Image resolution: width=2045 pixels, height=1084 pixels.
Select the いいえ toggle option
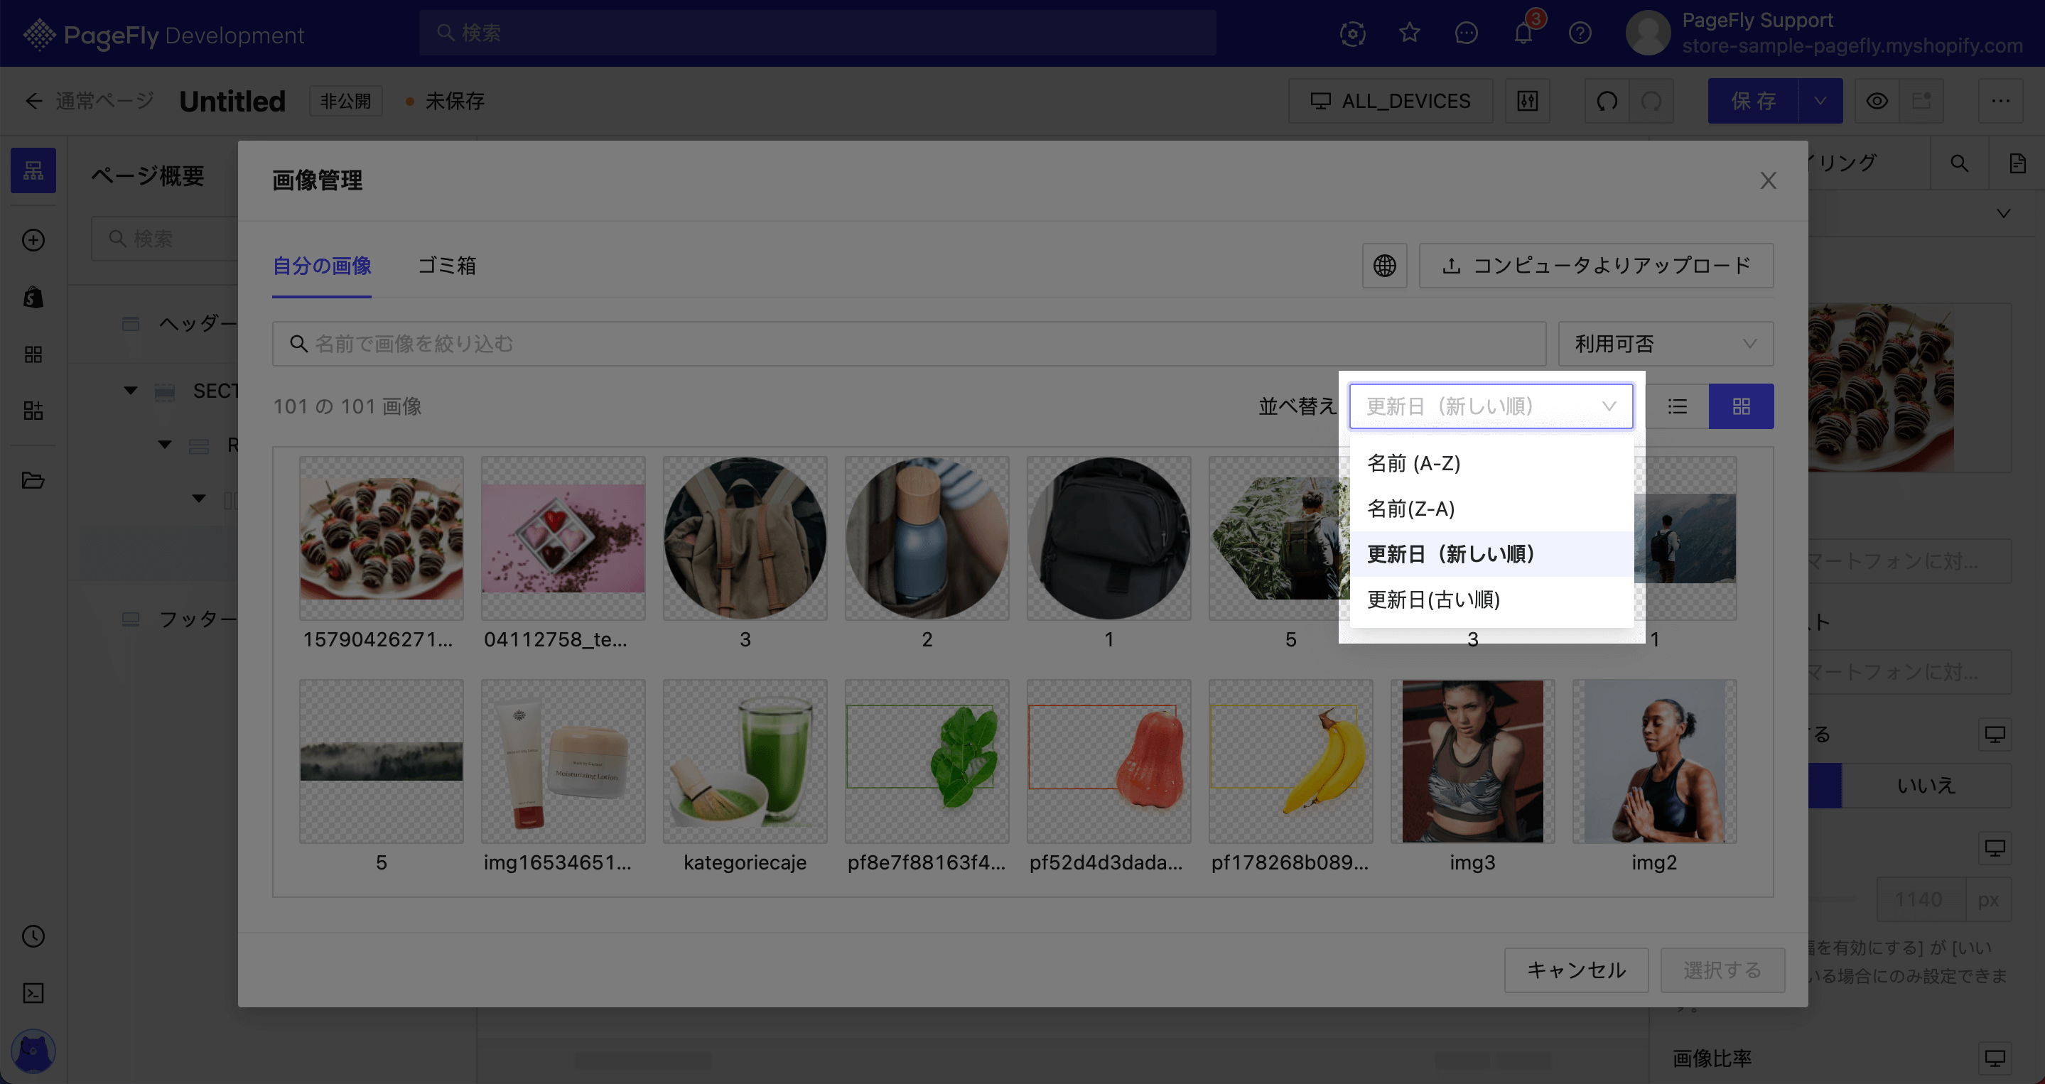point(1926,786)
